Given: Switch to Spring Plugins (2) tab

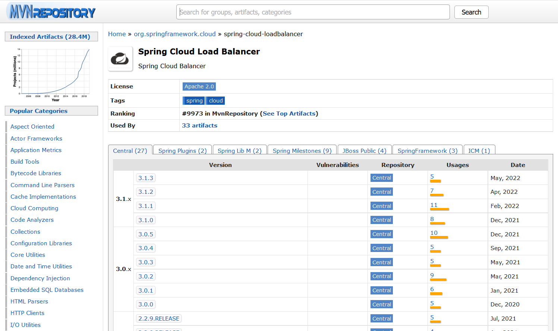Looking at the screenshot, I should click(182, 151).
